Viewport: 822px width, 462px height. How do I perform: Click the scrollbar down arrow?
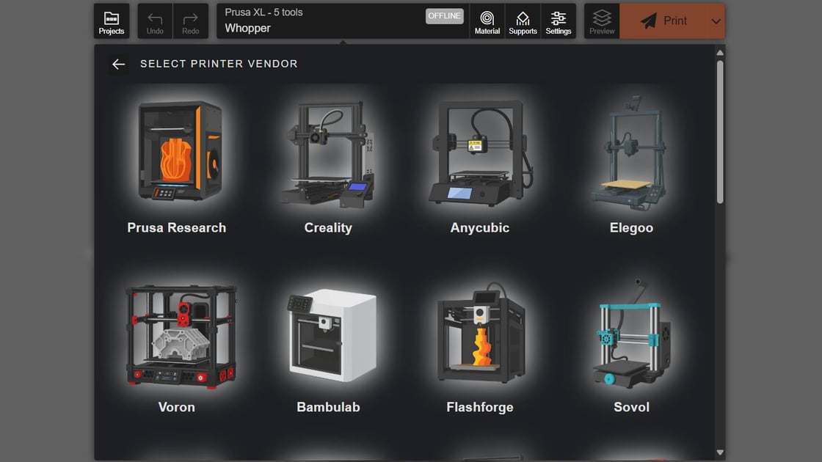pos(720,453)
